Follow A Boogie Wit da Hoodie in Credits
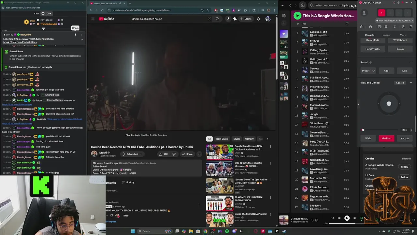 pyautogui.click(x=404, y=167)
